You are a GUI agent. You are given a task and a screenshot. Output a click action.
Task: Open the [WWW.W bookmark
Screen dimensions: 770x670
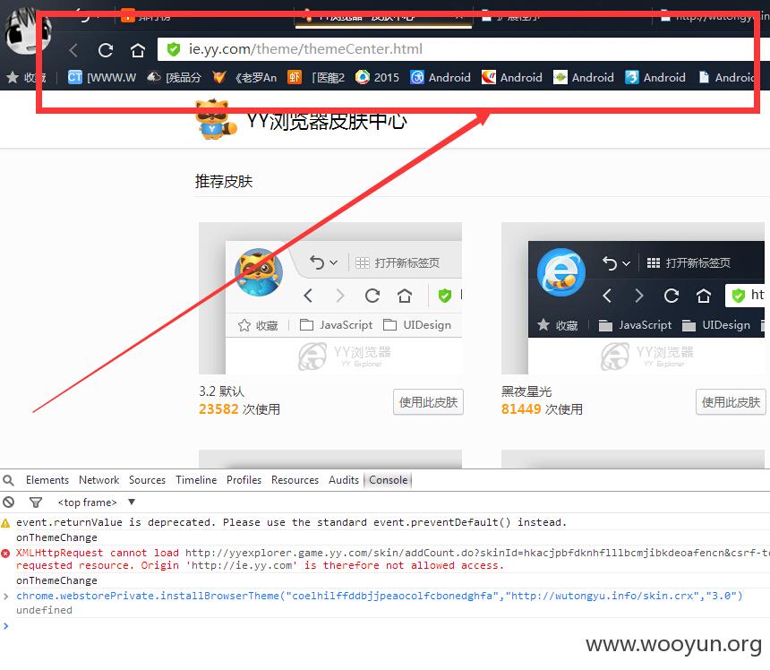(x=102, y=77)
